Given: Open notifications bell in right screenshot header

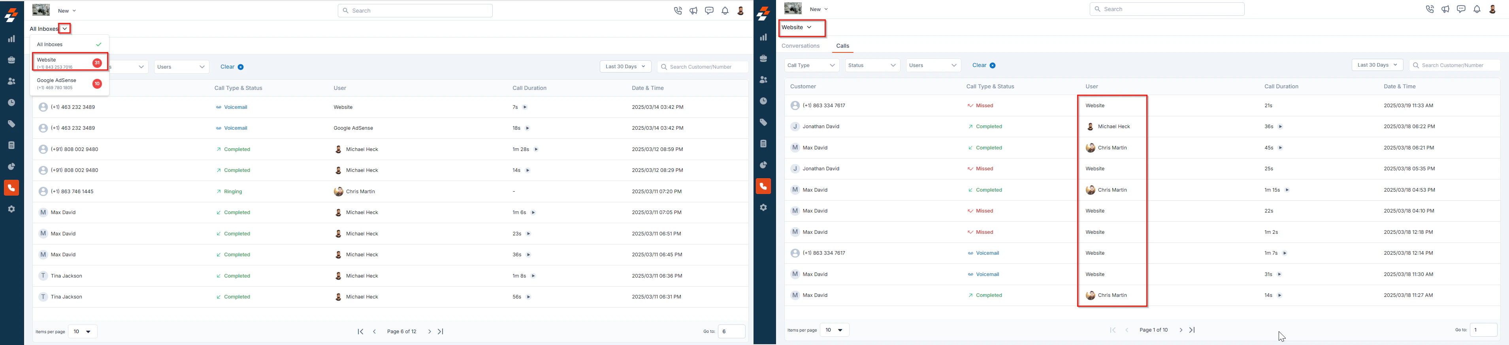Looking at the screenshot, I should click(1477, 9).
